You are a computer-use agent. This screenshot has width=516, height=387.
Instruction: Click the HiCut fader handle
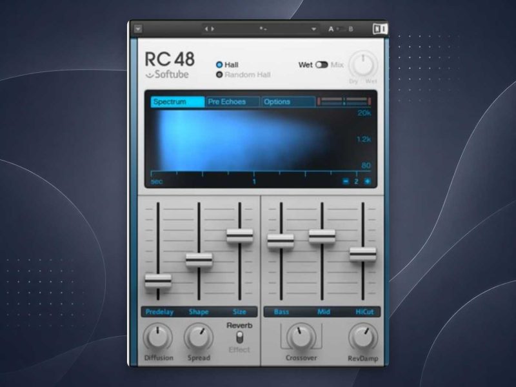point(363,254)
